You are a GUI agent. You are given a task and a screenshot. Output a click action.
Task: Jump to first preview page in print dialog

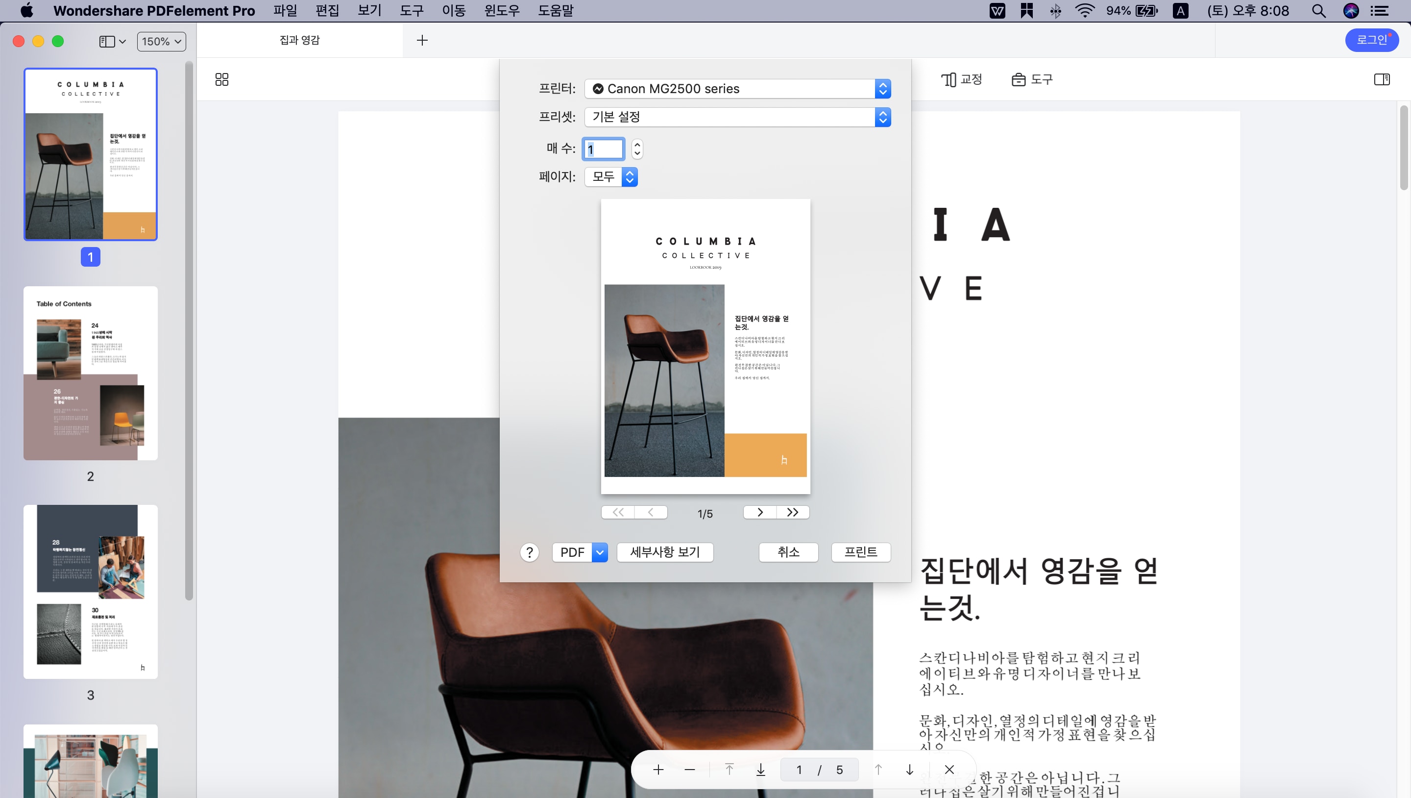click(618, 512)
